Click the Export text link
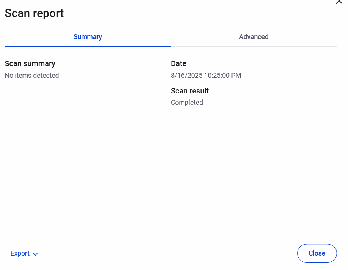 [20, 253]
